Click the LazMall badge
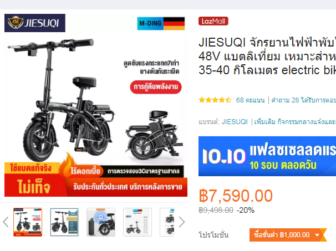Viewport: 336px width, 251px height. point(213,21)
